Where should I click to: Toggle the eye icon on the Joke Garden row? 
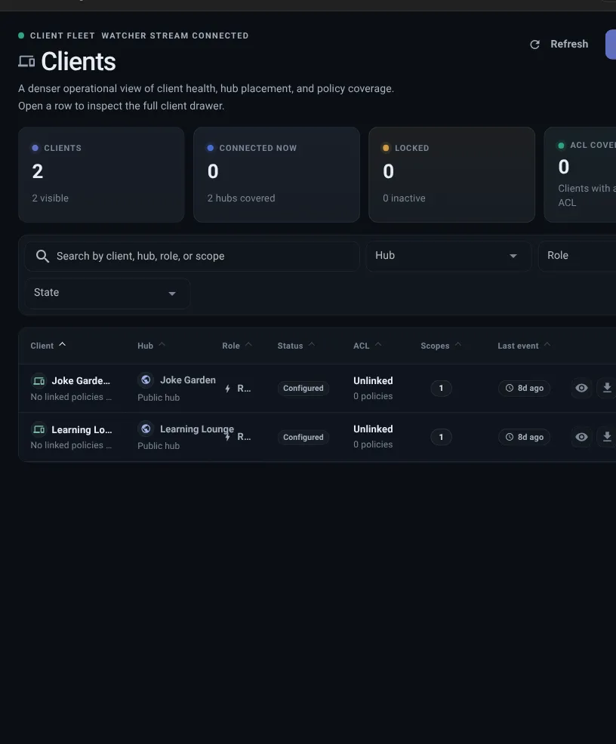[x=581, y=387]
